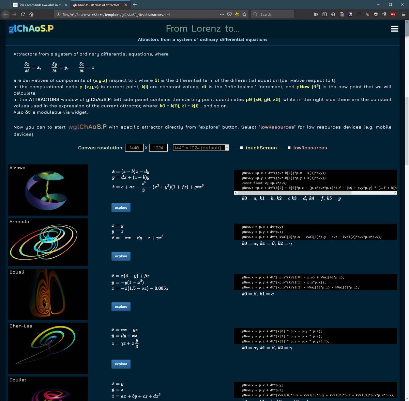
Task: Click the Bouali constants text "k0 = β, k1 = σ"
Action: pos(258,294)
